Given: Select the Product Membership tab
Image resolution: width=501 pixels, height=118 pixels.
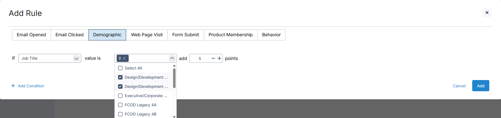Looking at the screenshot, I should tap(231, 35).
